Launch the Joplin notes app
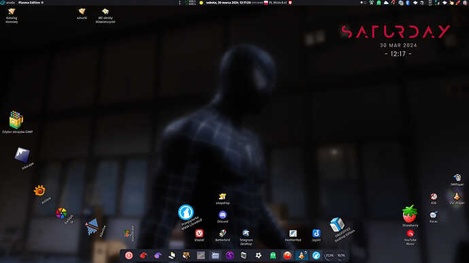 click(x=316, y=233)
